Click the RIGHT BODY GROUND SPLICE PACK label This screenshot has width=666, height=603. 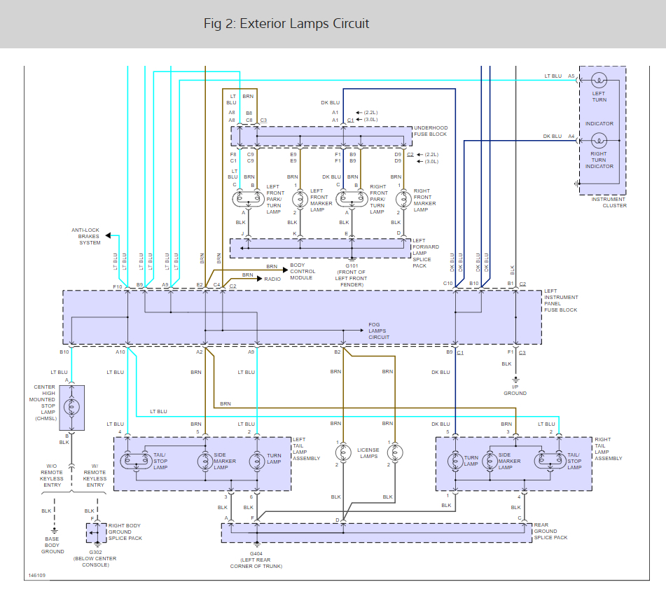coord(125,532)
